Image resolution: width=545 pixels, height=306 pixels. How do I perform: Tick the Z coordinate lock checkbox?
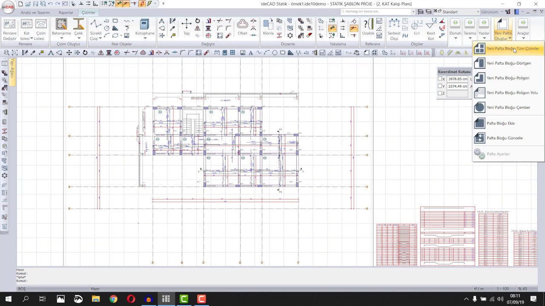(440, 93)
